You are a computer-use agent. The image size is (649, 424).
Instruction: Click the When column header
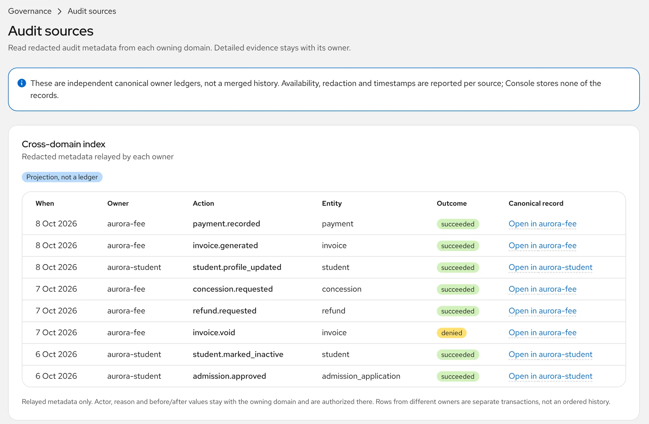click(x=45, y=203)
